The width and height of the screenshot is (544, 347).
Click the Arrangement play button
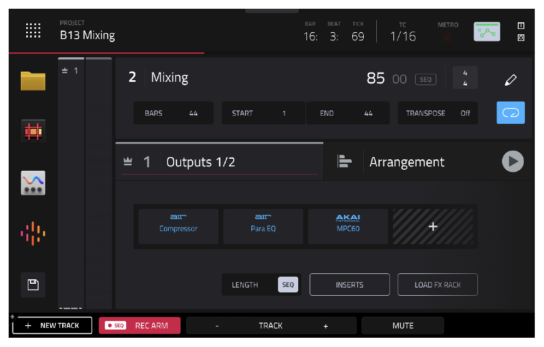[x=512, y=161]
